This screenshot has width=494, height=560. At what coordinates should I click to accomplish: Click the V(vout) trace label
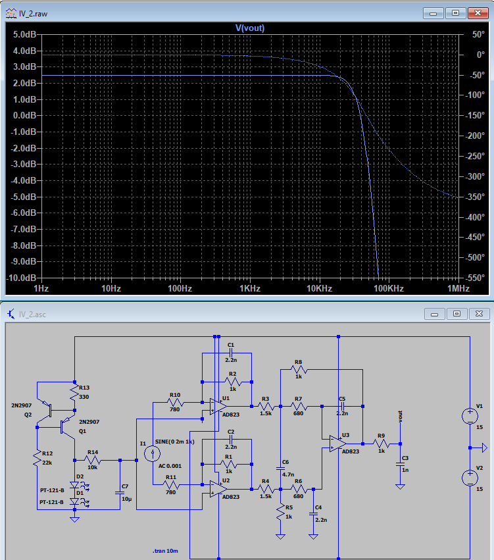(x=250, y=28)
